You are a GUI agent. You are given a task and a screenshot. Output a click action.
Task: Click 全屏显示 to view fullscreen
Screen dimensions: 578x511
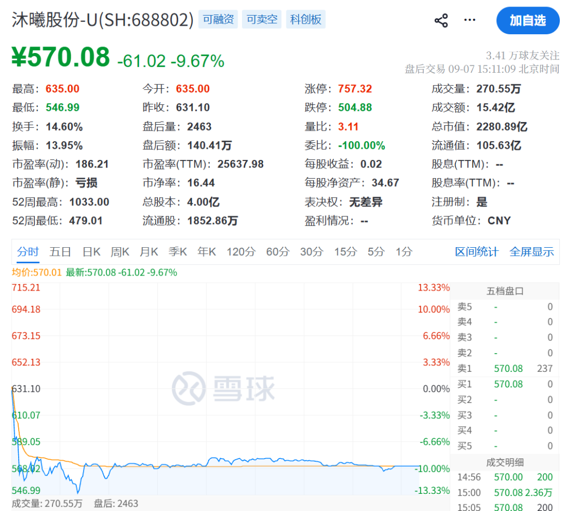tap(531, 251)
